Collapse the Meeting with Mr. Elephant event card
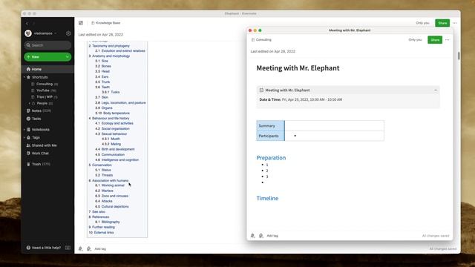This screenshot has width=475, height=267. point(436,90)
